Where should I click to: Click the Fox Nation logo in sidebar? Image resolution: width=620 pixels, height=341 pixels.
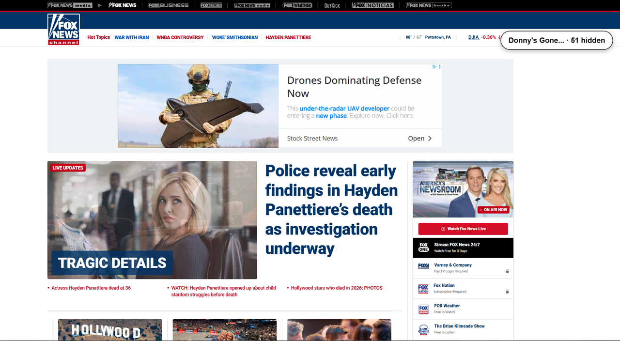click(x=423, y=289)
